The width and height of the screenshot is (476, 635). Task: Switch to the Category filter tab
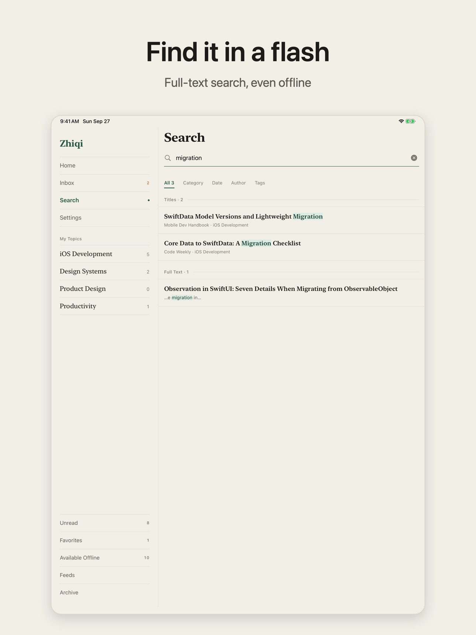(x=193, y=183)
